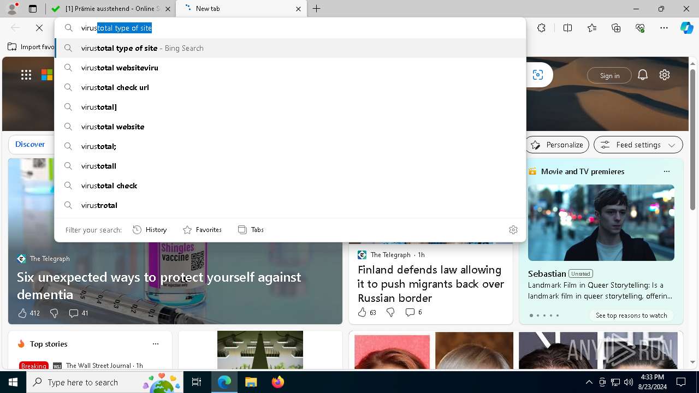Image resolution: width=699 pixels, height=393 pixels.
Task: Open comments on Finland migrants article
Action: pyautogui.click(x=413, y=312)
